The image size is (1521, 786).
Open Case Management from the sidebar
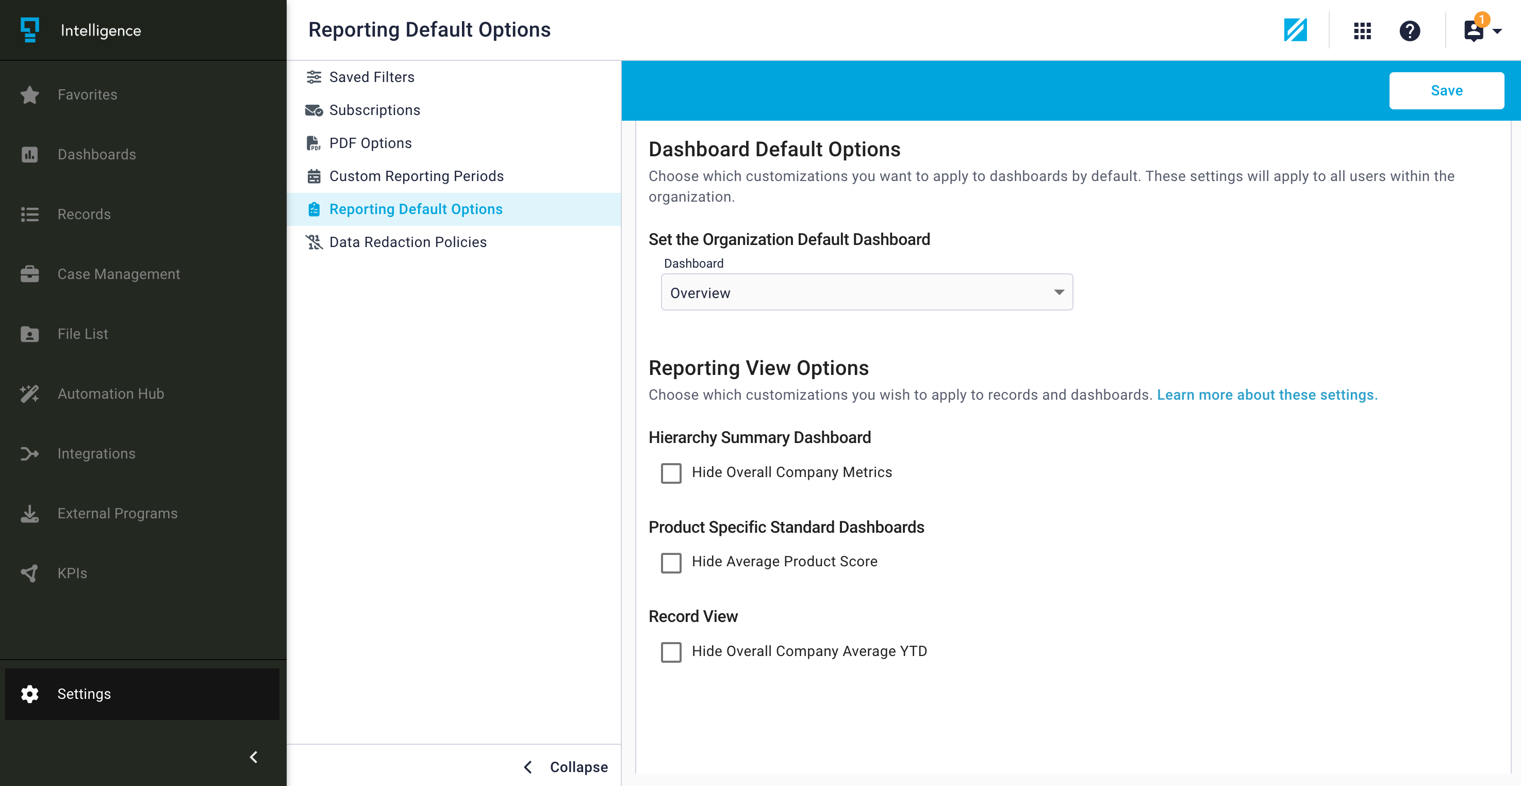pos(119,273)
